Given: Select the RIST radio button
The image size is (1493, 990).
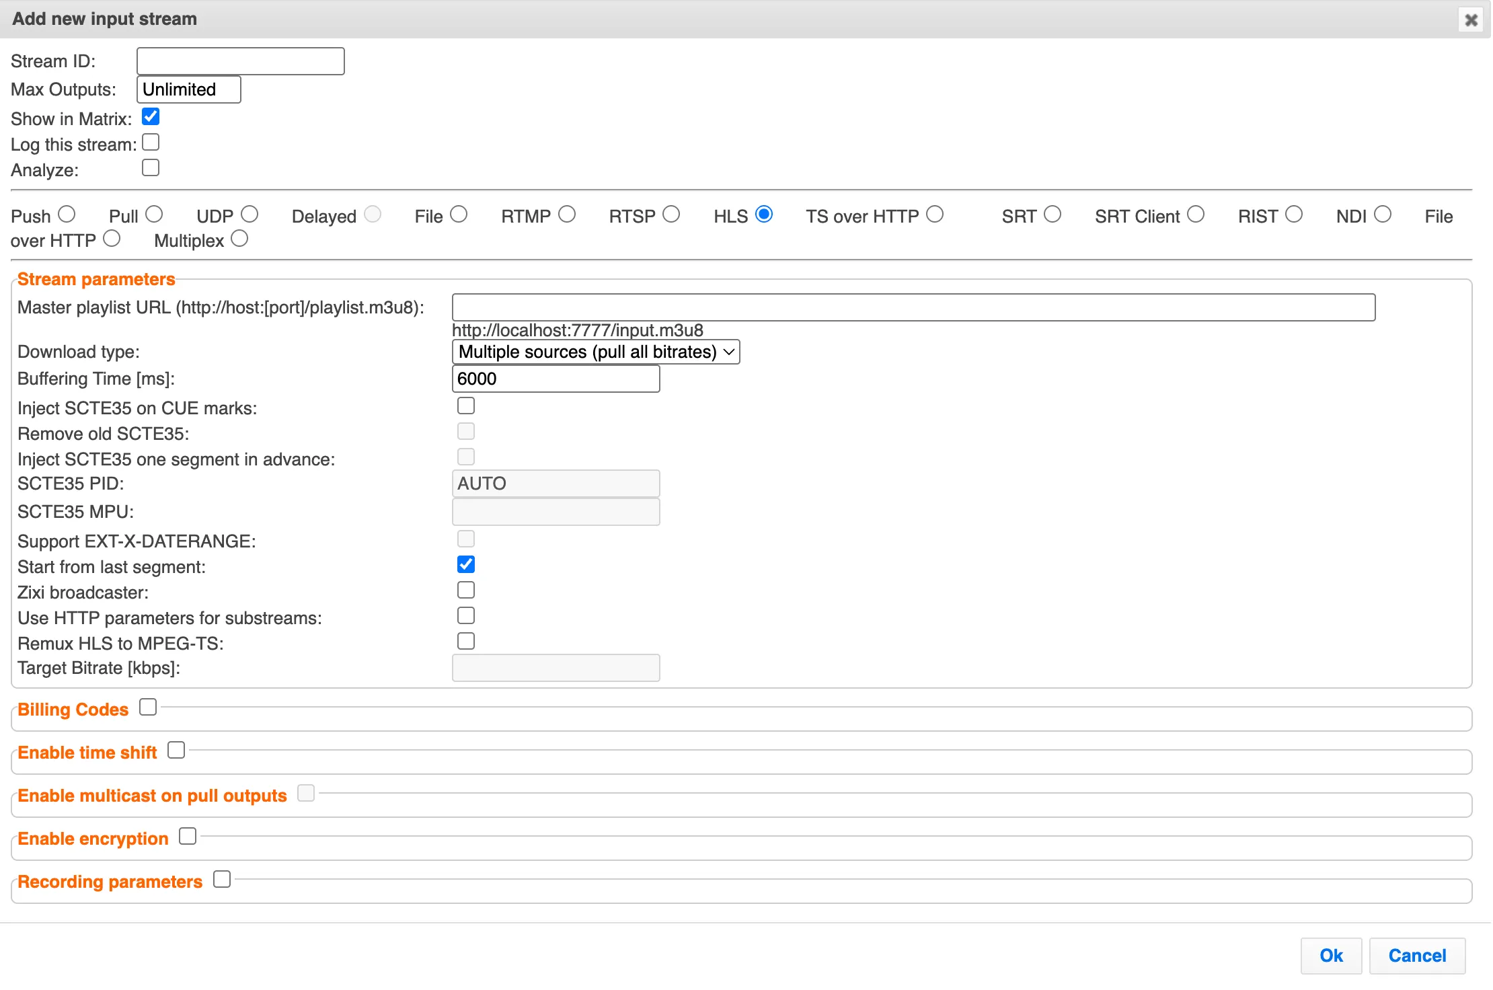Looking at the screenshot, I should click(1294, 215).
